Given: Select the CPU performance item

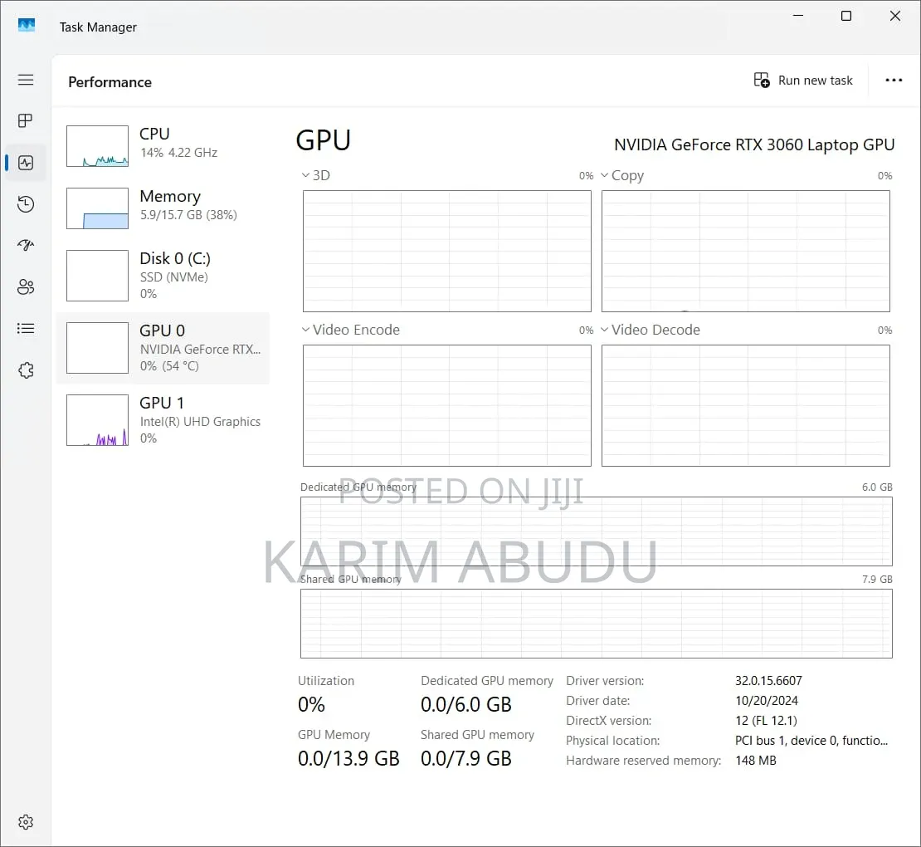Looking at the screenshot, I should 163,146.
